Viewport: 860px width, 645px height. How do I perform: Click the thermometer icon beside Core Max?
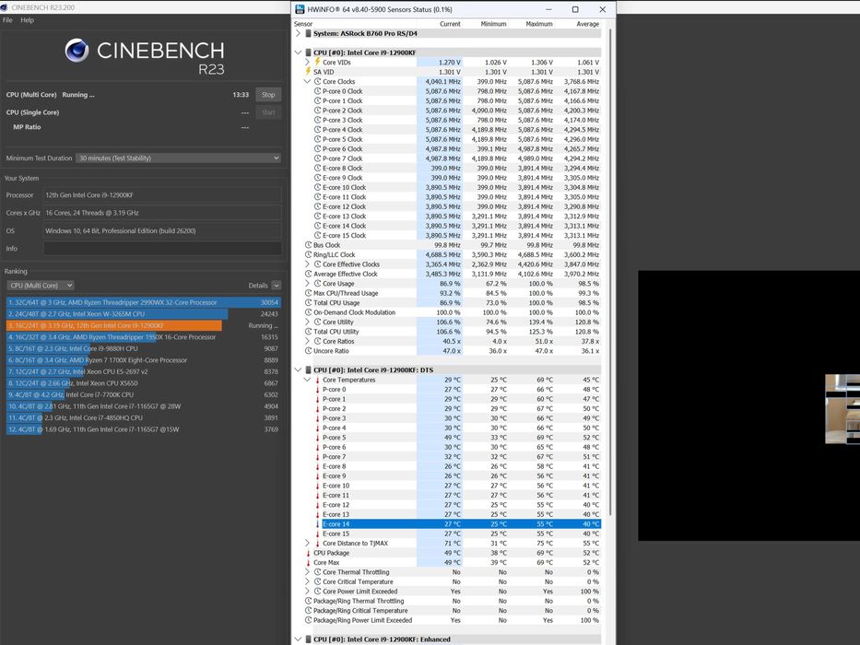[x=308, y=563]
